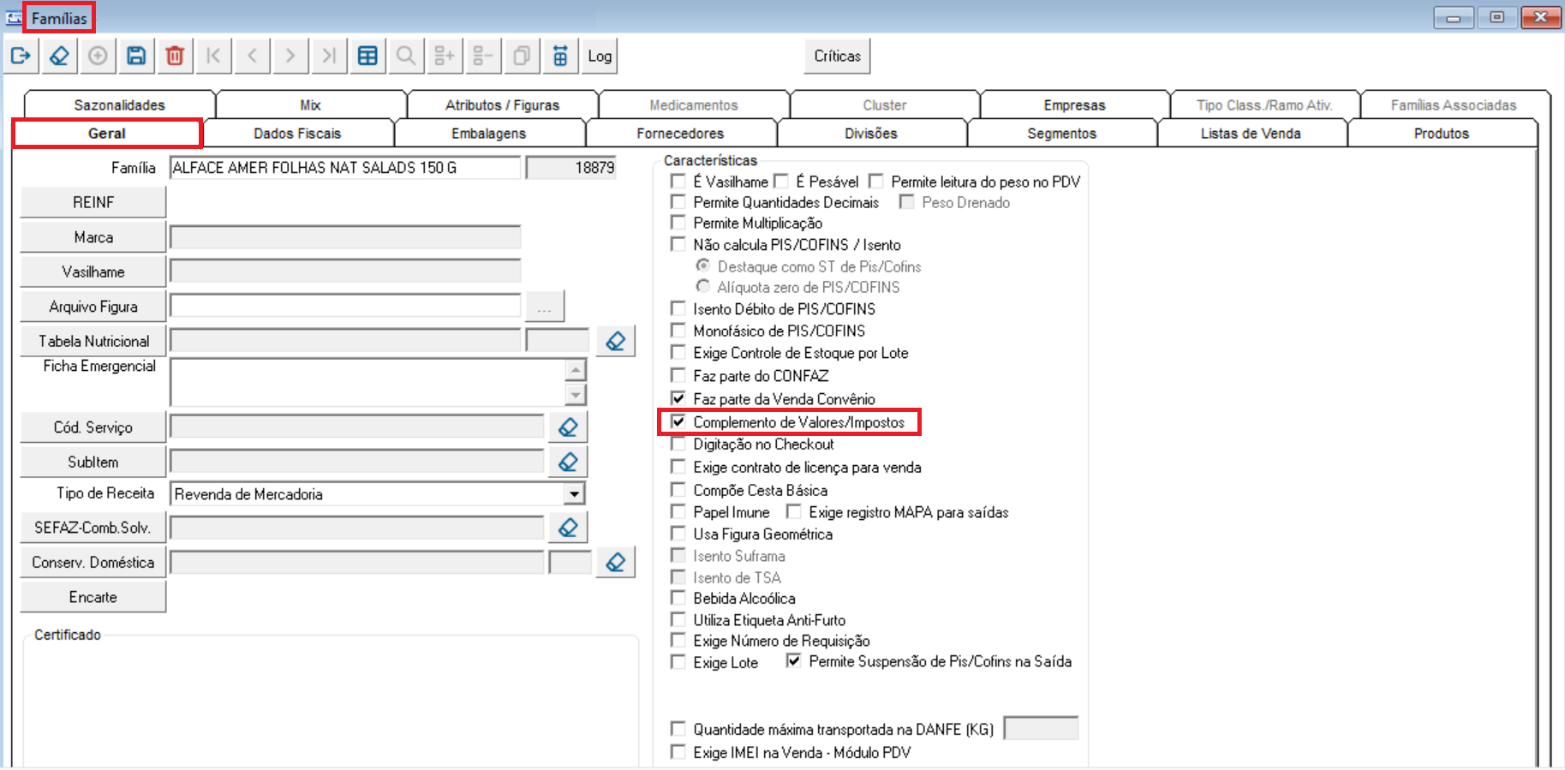The width and height of the screenshot is (1565, 770).
Task: Click the Ficha Emergencial text area
Action: 367,382
